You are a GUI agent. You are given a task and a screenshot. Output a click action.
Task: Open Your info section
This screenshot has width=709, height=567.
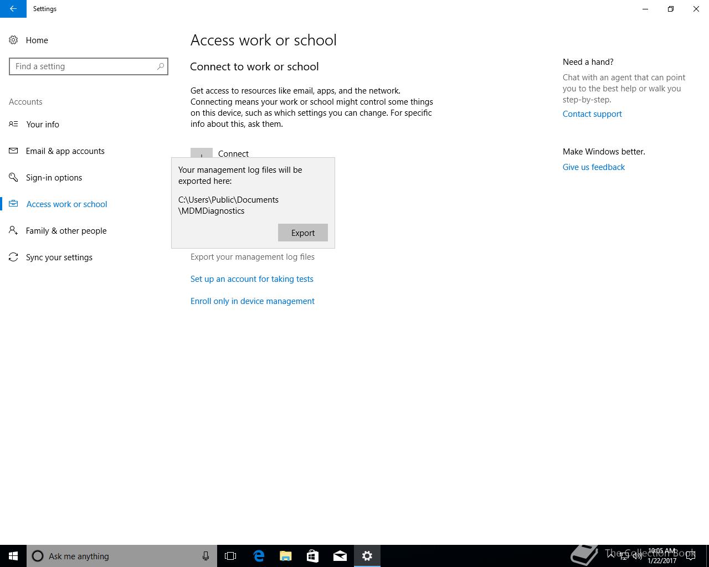tap(43, 125)
